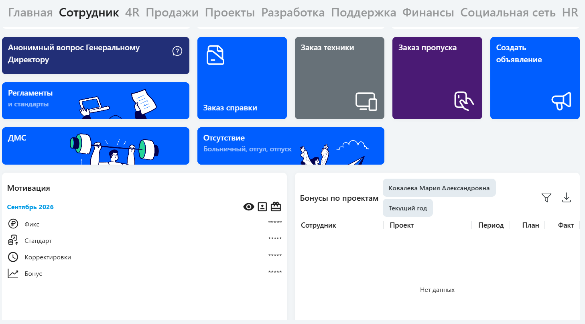Click the Фикс row label
Screen dimensions: 585x324
32,224
